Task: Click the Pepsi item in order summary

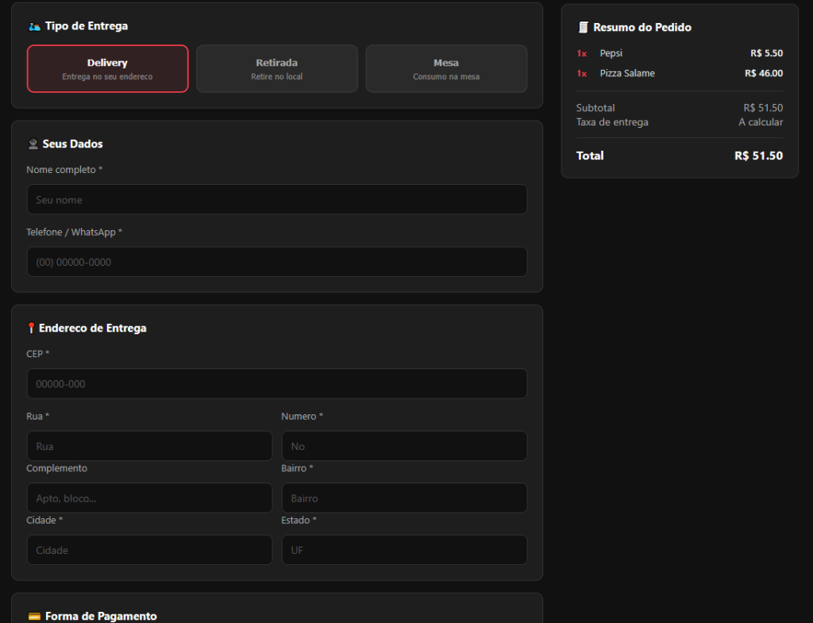Action: (611, 53)
